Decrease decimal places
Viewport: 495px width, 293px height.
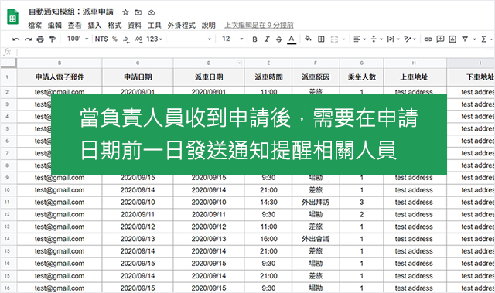[x=126, y=39]
